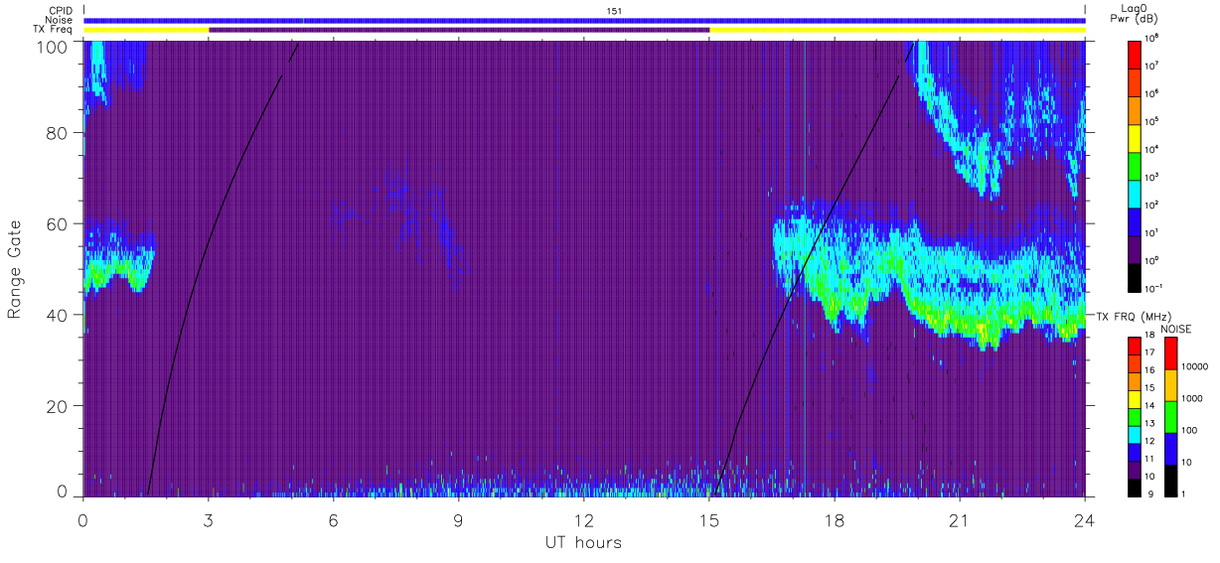Click the '1000' label on NOISE scale
The height and width of the screenshot is (563, 1220).
(x=1190, y=399)
